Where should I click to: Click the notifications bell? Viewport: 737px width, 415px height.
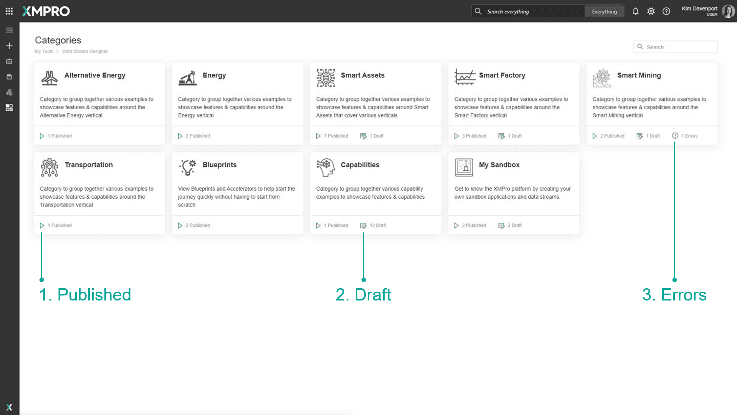coord(635,11)
